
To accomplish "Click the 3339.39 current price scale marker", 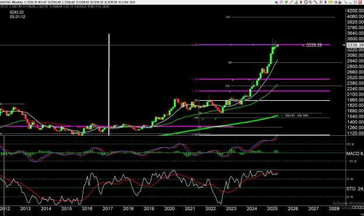I will coord(355,45).
